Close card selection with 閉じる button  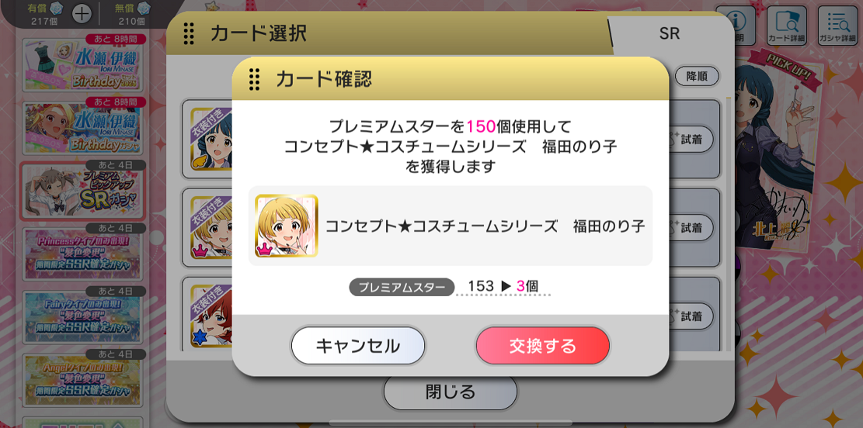[451, 392]
